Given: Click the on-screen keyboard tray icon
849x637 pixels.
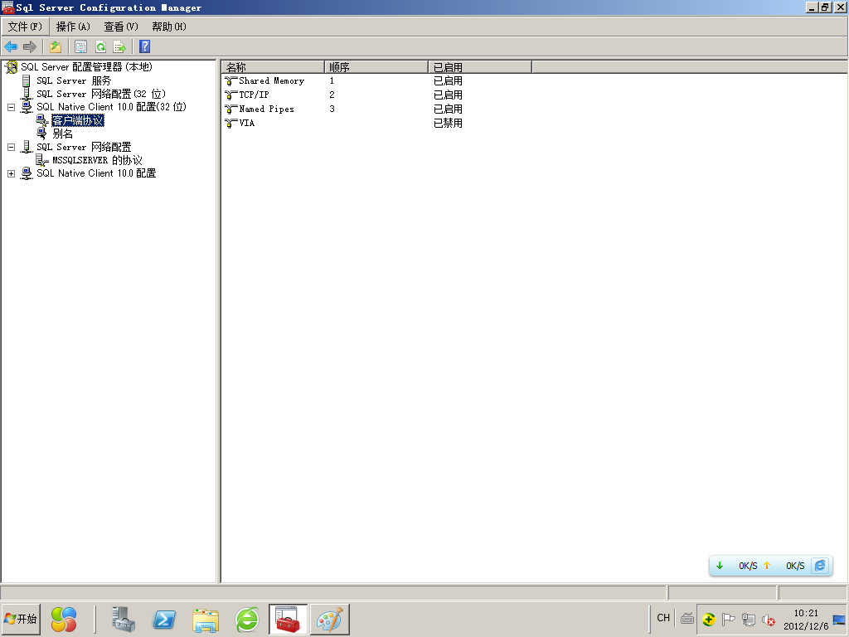Looking at the screenshot, I should pos(687,619).
